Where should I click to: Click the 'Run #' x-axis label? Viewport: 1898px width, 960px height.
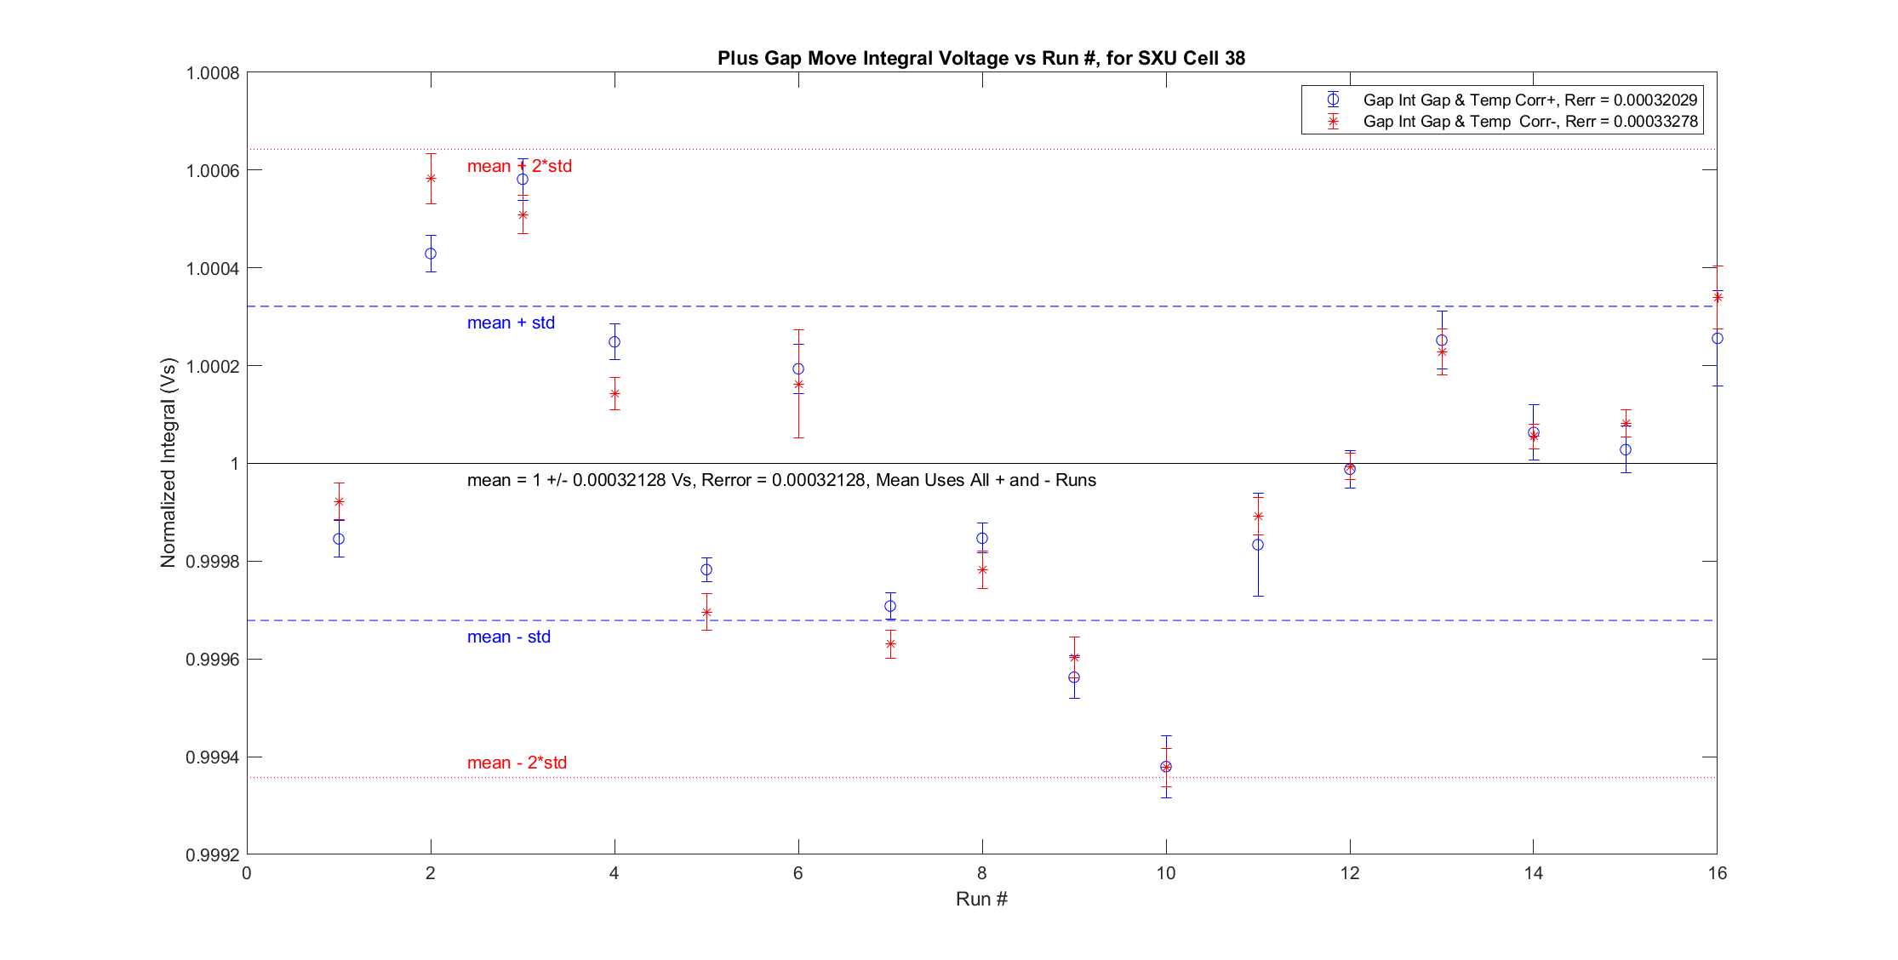(981, 899)
